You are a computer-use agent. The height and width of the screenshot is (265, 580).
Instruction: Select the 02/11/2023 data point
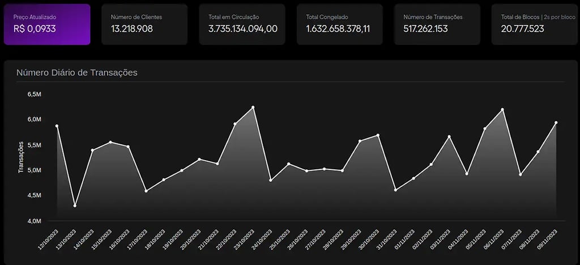(x=431, y=164)
